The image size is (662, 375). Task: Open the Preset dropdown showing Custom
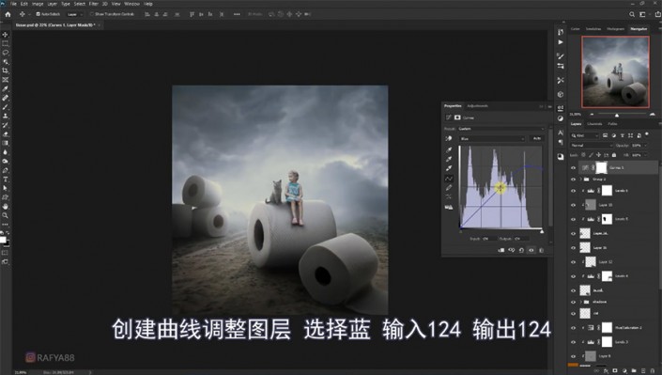click(x=501, y=129)
